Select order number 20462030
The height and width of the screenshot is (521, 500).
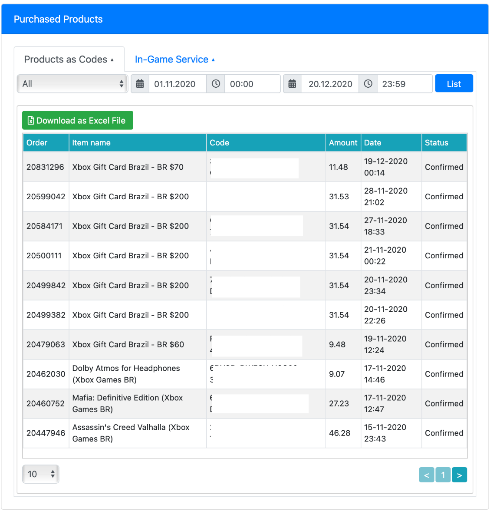pos(46,374)
